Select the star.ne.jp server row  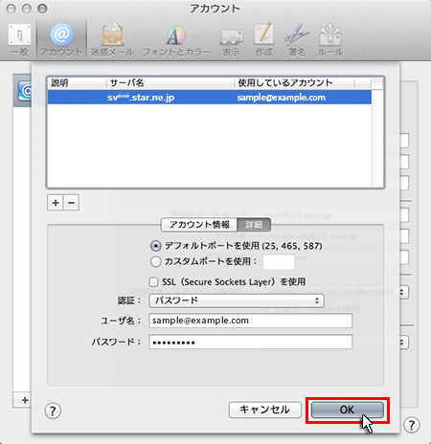[x=210, y=98]
